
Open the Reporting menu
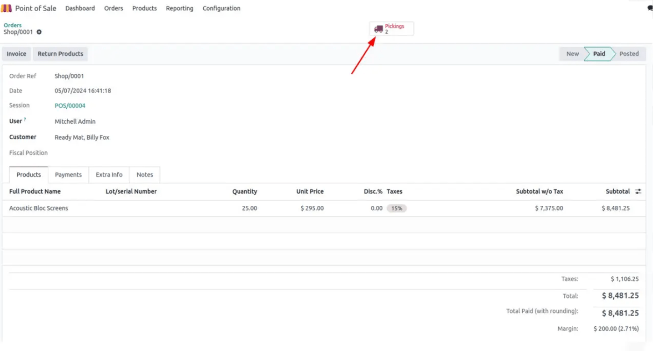(179, 8)
